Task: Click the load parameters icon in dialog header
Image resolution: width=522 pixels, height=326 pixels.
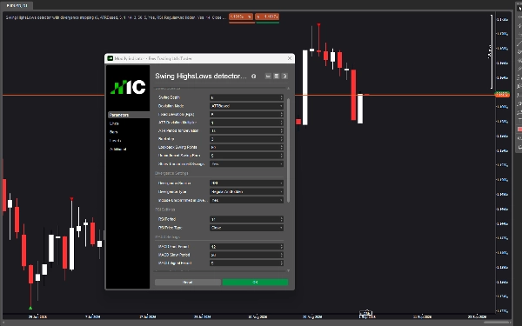Action: coord(268,77)
